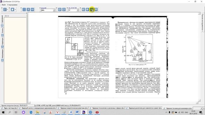The width and height of the screenshot is (205, 115).
Task: Click page size and dpi status text
Action: (57, 105)
